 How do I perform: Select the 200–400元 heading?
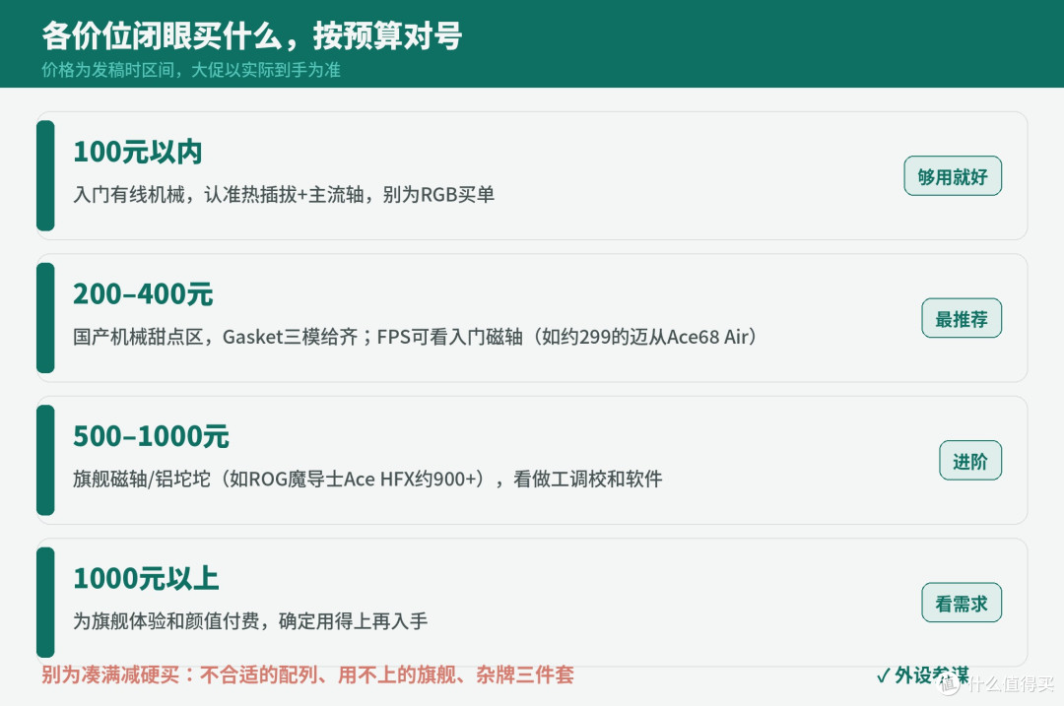[143, 294]
